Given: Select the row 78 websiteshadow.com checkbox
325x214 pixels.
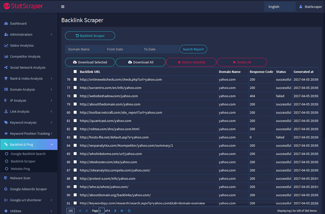Looking at the screenshot, I should click(x=75, y=96).
